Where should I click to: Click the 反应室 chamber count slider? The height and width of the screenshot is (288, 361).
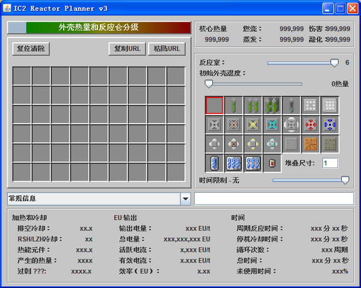tap(301, 63)
